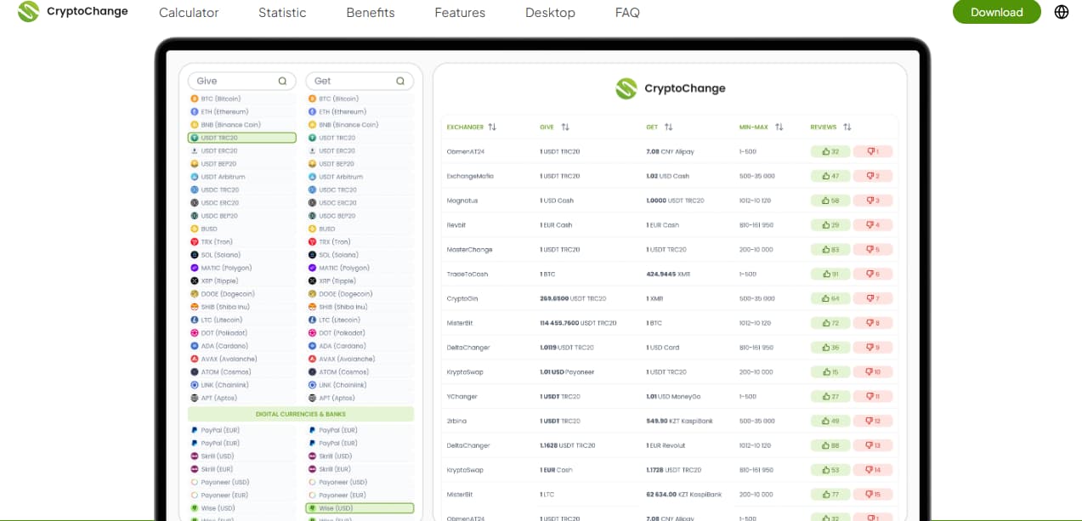The width and height of the screenshot is (1082, 521).
Task: Click the green Download button
Action: [997, 12]
